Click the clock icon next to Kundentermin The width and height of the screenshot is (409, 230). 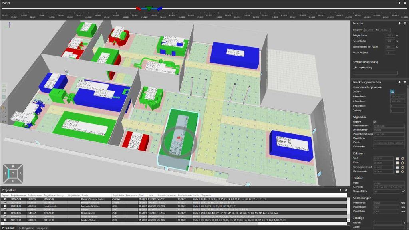[403, 171]
